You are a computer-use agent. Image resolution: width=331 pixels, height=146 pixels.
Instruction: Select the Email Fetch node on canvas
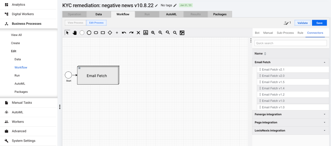[x=98, y=75]
